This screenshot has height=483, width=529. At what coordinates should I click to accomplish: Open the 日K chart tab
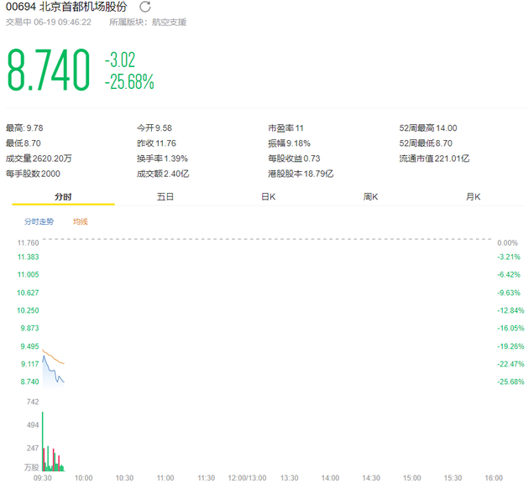269,197
